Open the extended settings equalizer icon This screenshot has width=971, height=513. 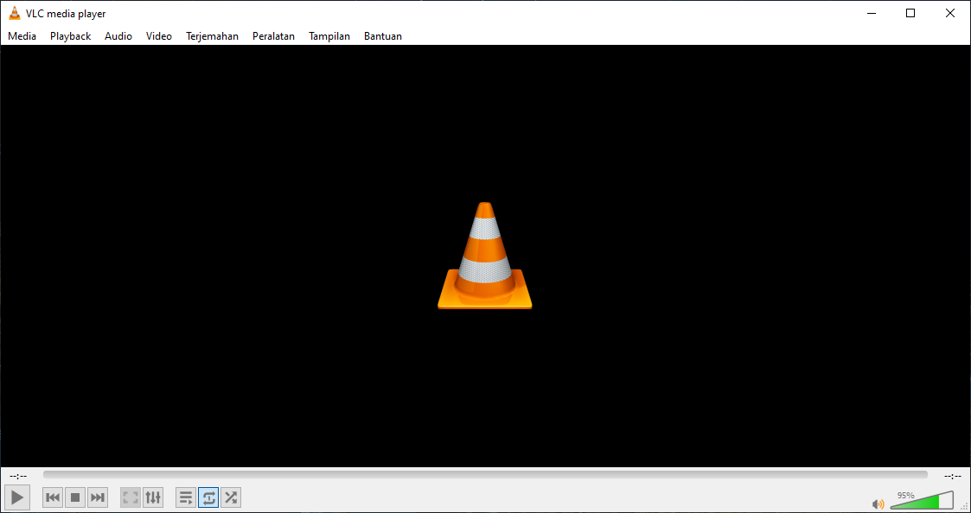[153, 497]
